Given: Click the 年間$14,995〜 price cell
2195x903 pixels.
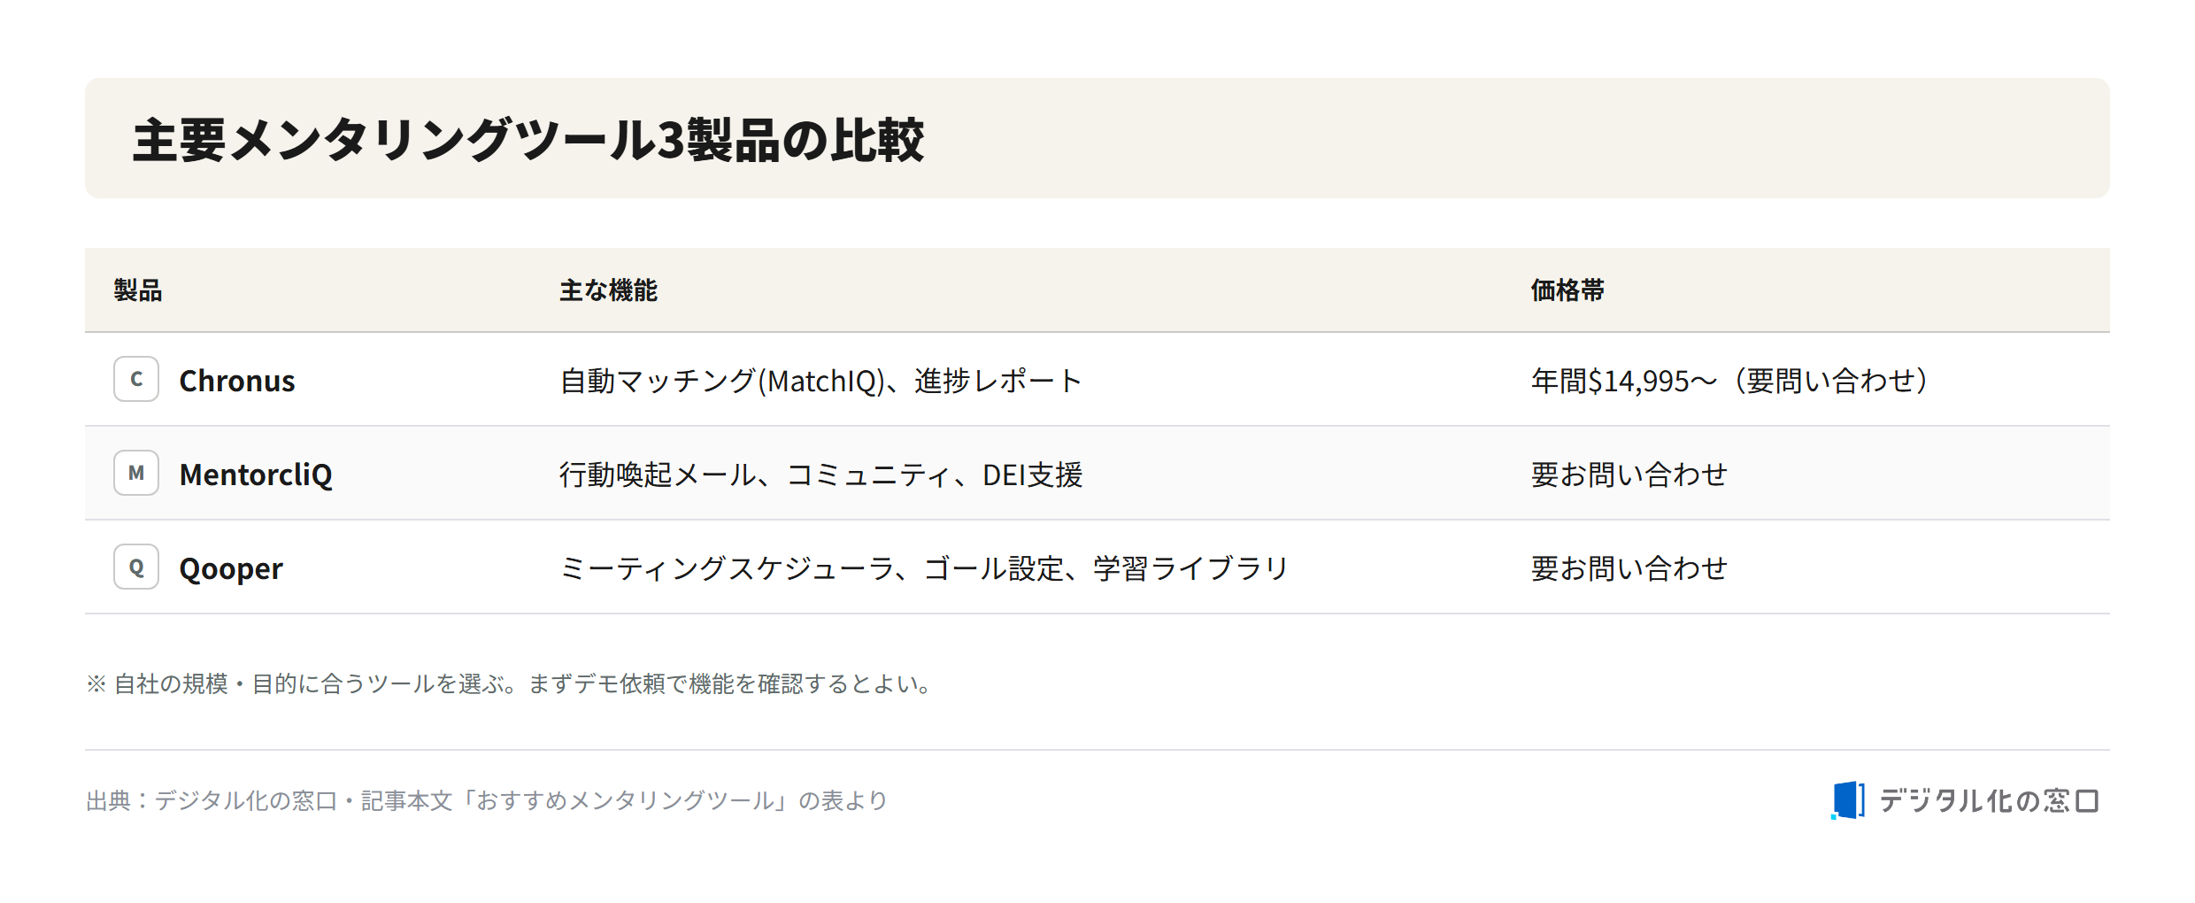Looking at the screenshot, I should [1729, 381].
